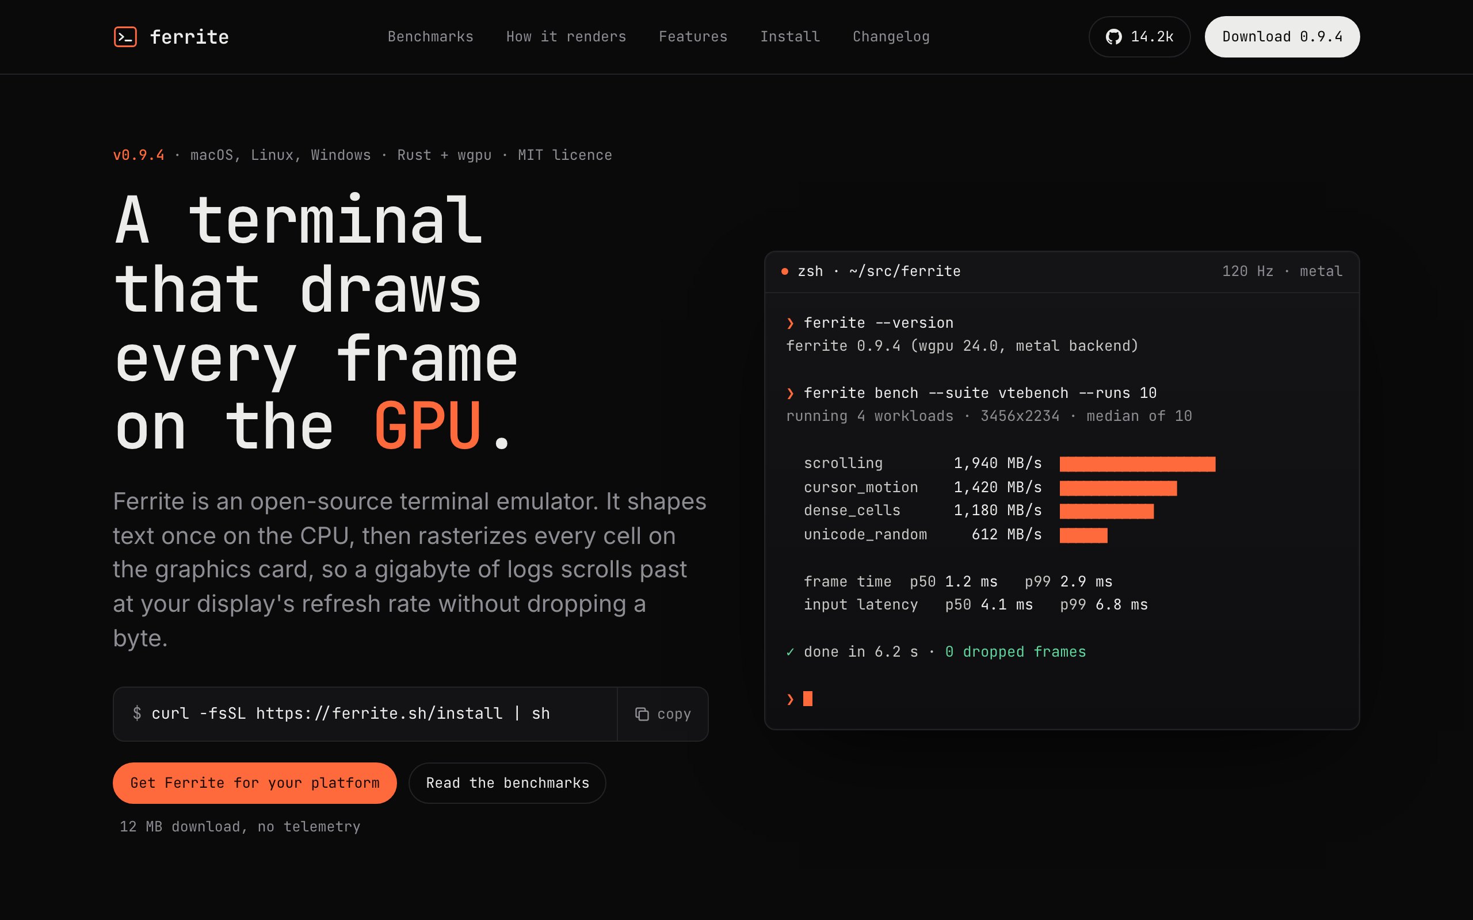Click the 'ferrite --version' command line
Image resolution: width=1473 pixels, height=920 pixels.
tap(878, 323)
